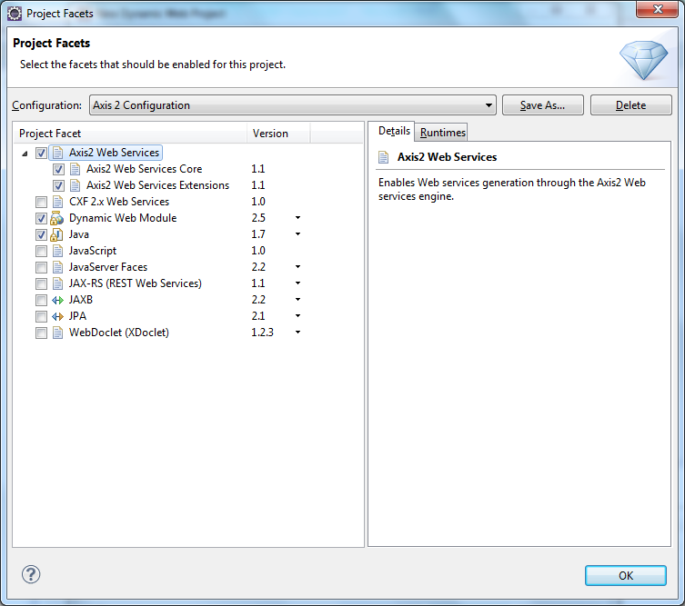Select the Details tab
The width and height of the screenshot is (685, 606).
tap(395, 131)
